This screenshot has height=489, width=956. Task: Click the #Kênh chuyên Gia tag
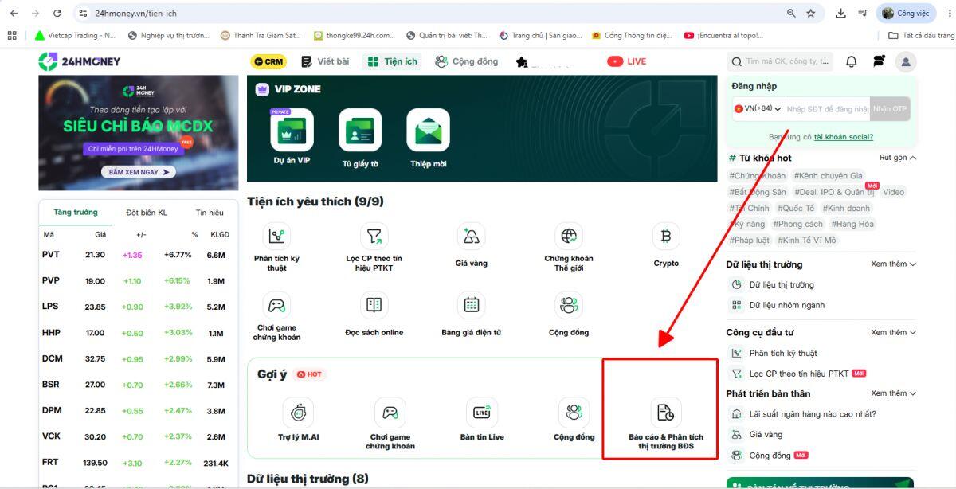point(829,176)
